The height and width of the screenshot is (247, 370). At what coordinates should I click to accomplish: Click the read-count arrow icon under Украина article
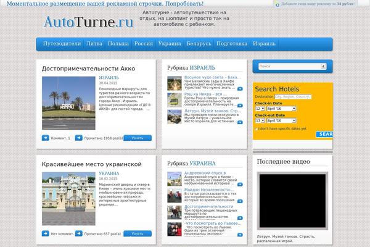(x=79, y=233)
